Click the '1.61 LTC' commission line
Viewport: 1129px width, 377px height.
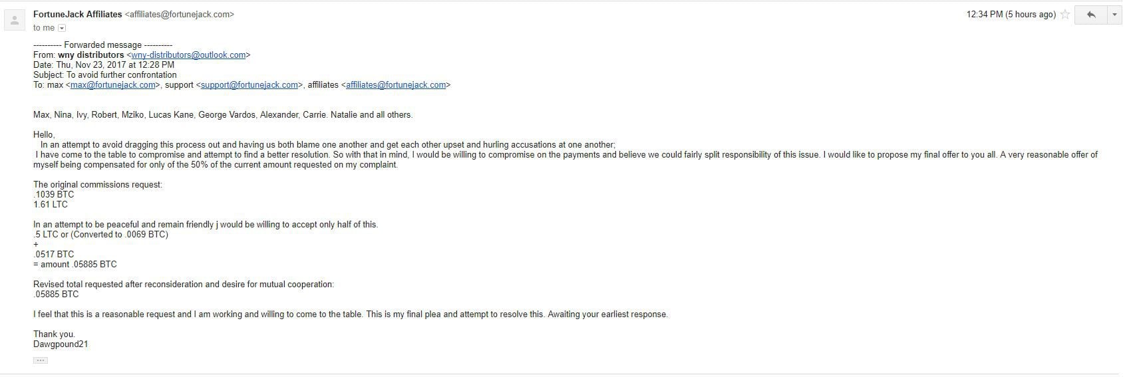click(51, 205)
